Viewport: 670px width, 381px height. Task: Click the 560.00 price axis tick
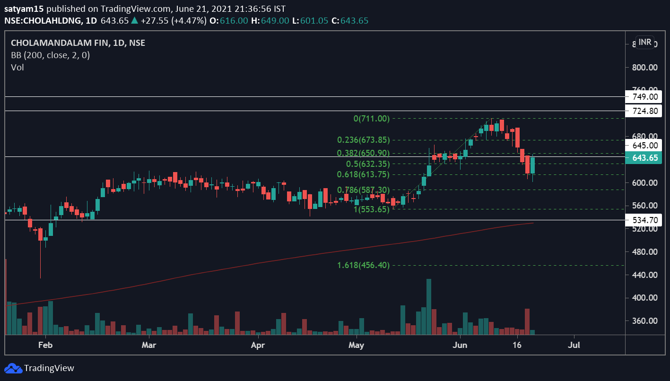click(645, 206)
